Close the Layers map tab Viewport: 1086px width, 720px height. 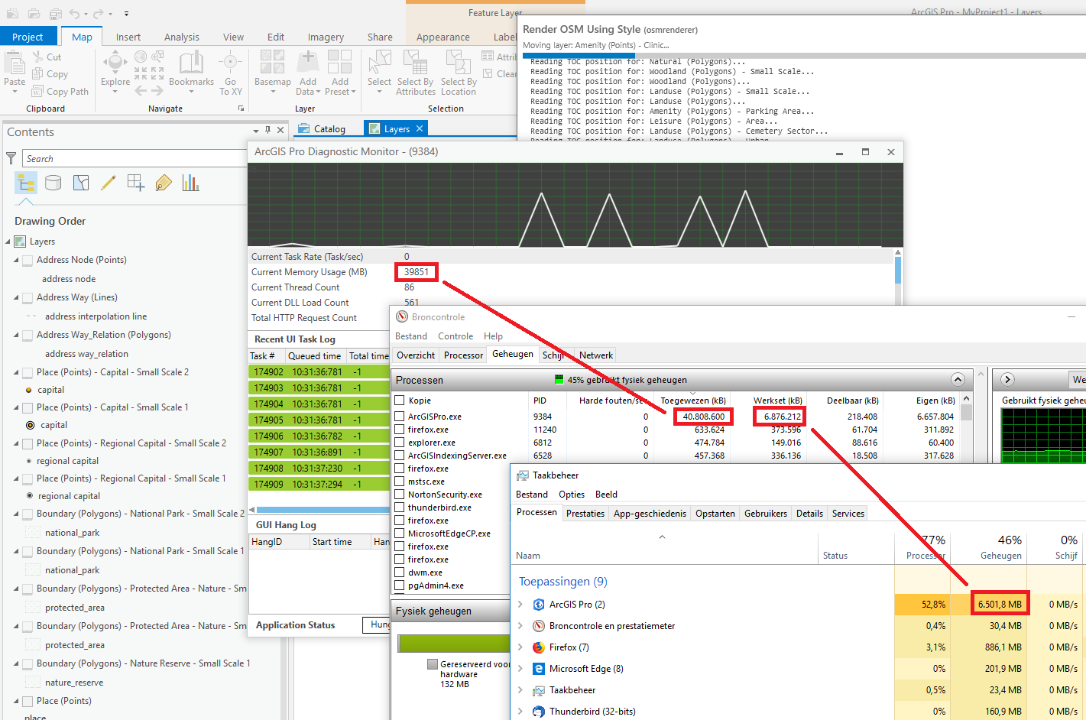tap(420, 129)
